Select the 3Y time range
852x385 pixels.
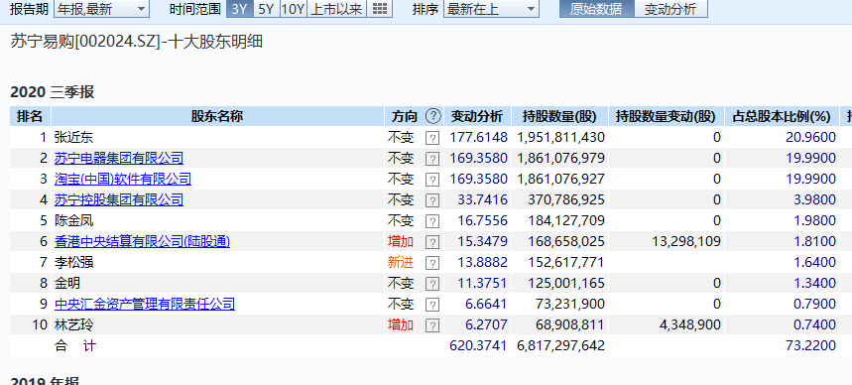pos(240,9)
